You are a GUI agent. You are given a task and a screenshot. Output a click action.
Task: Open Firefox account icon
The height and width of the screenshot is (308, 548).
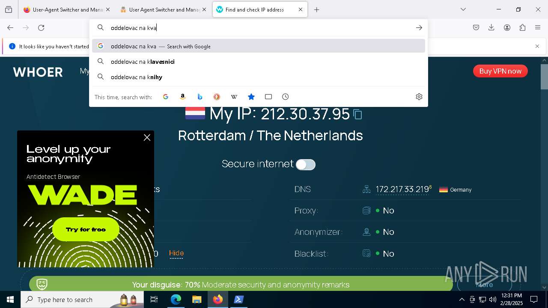(507, 27)
